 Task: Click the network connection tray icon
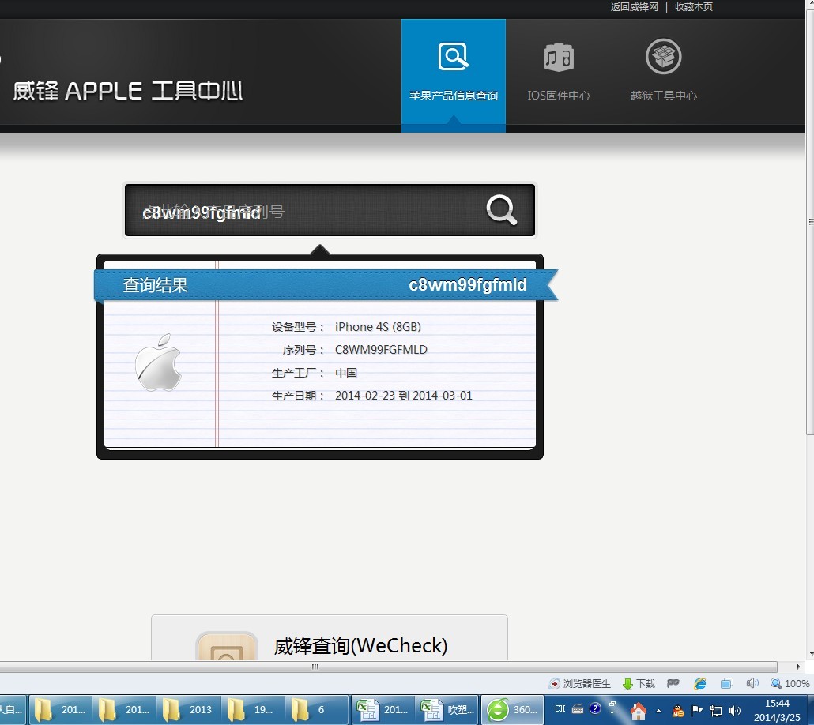coord(716,710)
